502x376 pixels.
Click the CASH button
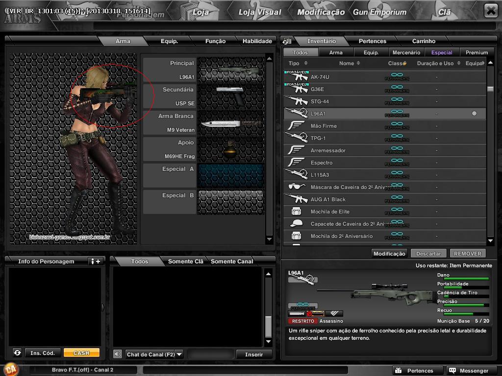82,352
